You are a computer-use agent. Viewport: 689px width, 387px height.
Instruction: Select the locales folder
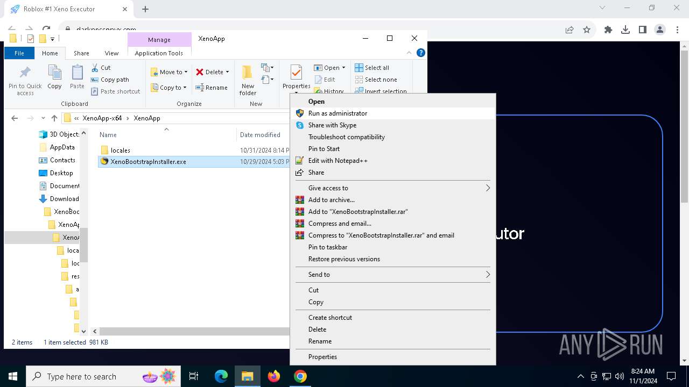[x=115, y=150]
